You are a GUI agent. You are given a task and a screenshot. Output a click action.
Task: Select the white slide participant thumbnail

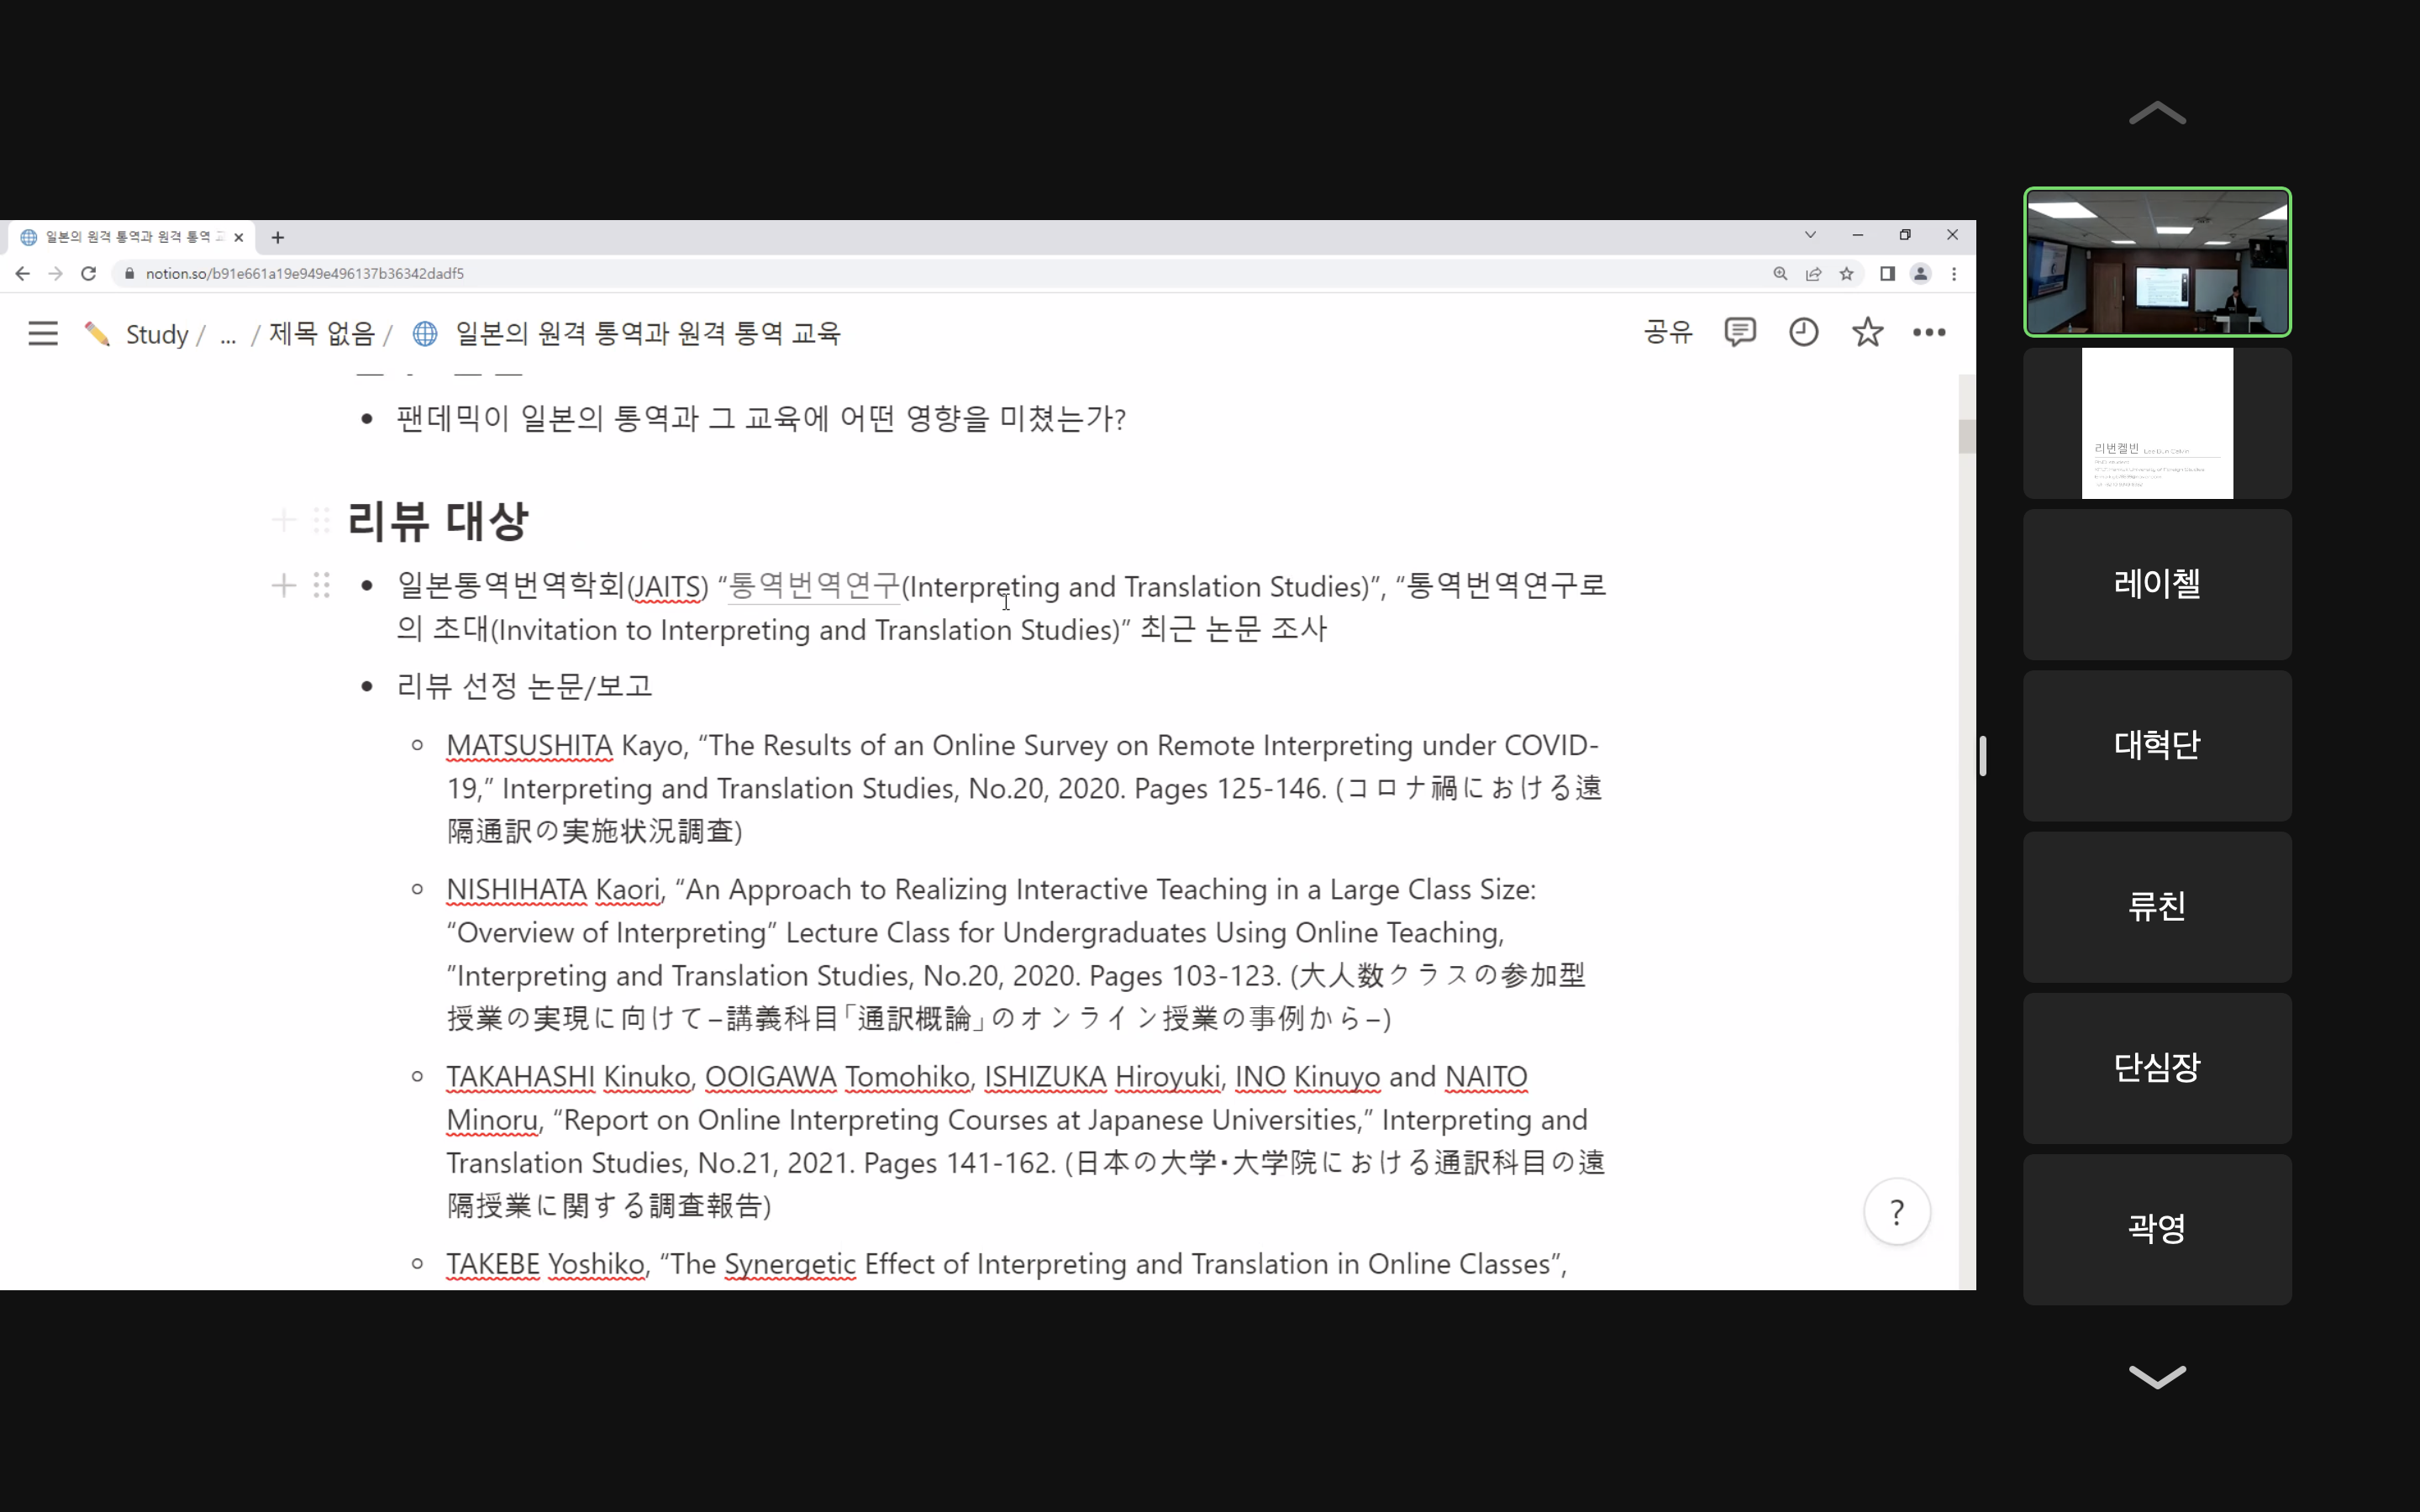pyautogui.click(x=2157, y=423)
